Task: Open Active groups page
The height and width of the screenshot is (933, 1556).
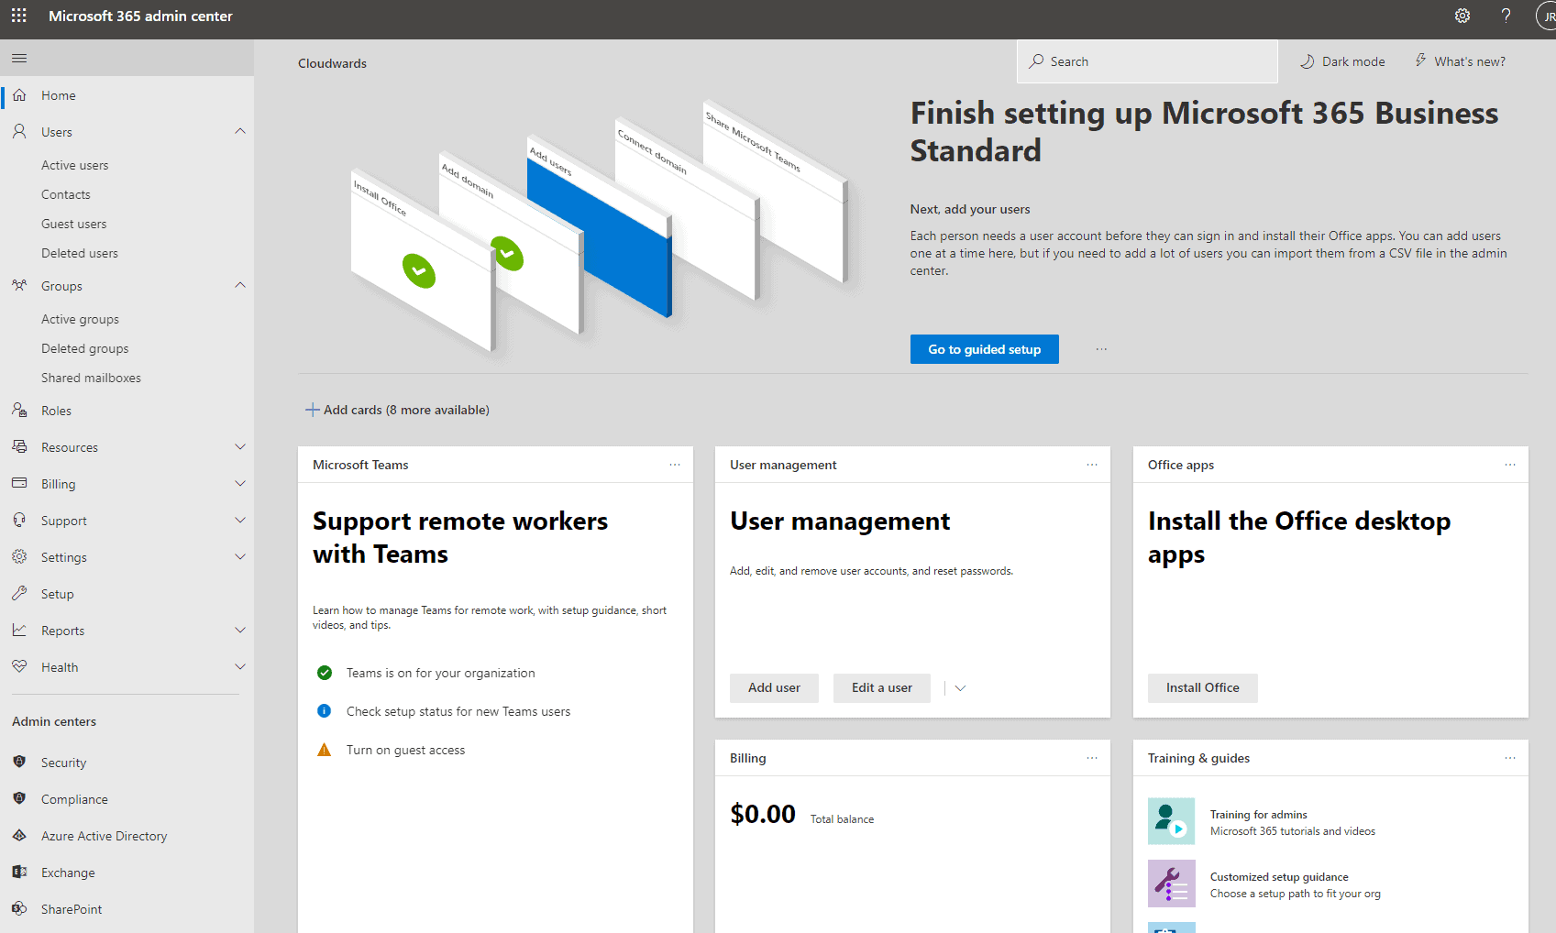Action: pyautogui.click(x=81, y=319)
